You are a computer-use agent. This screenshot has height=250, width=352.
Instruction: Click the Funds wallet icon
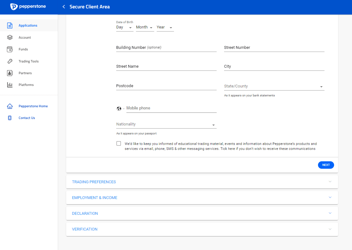10,49
